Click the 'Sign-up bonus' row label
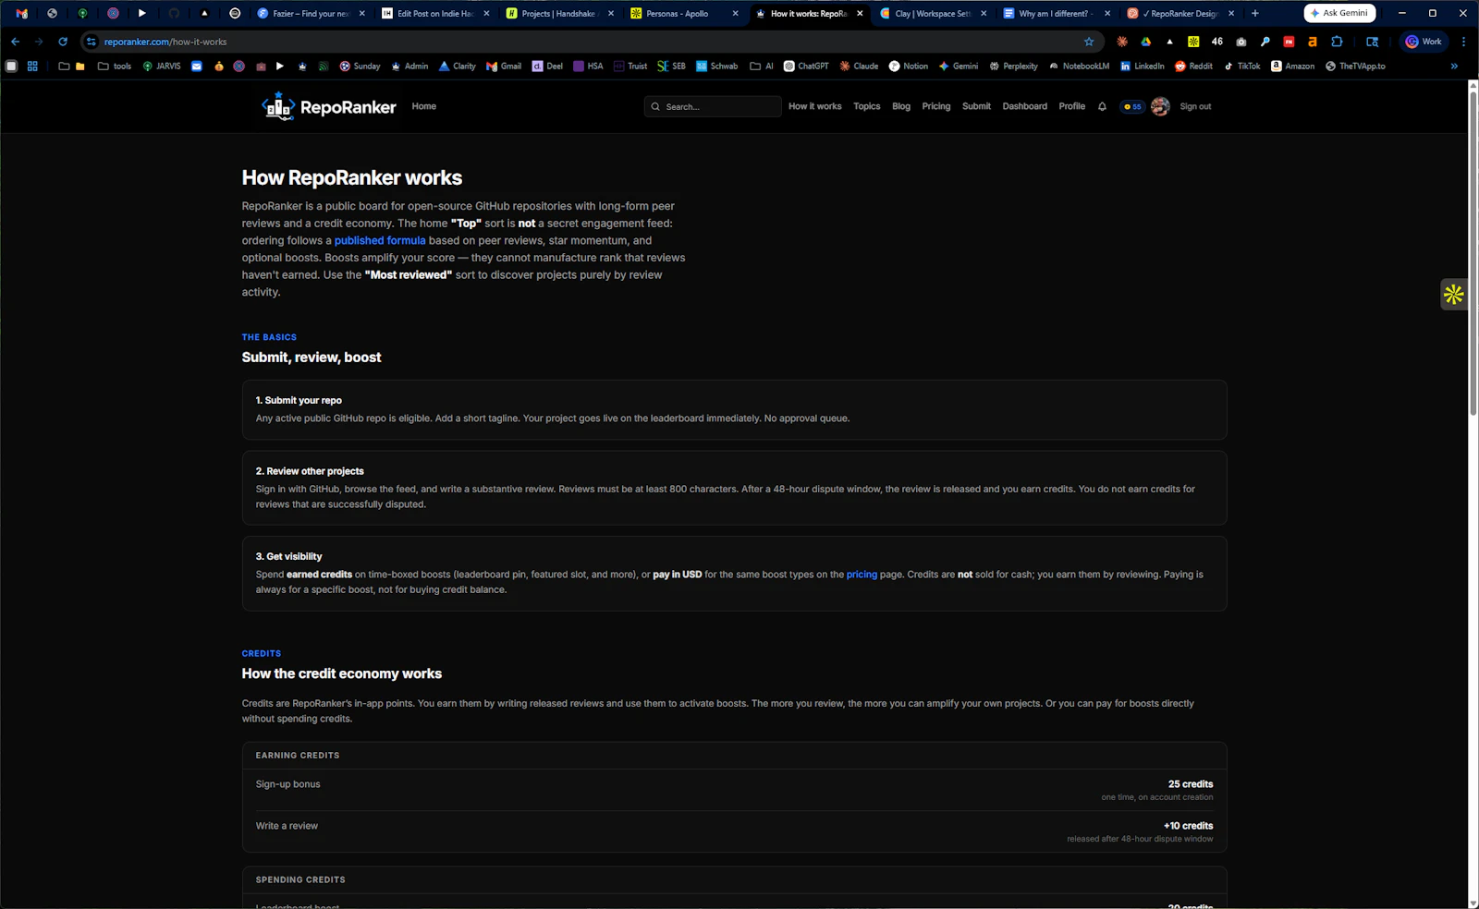1479x909 pixels. pyautogui.click(x=288, y=784)
